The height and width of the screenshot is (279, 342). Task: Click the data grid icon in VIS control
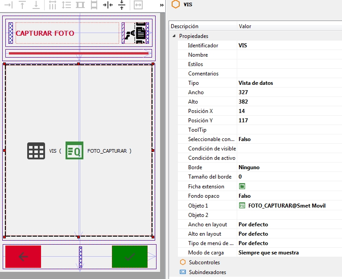point(36,151)
